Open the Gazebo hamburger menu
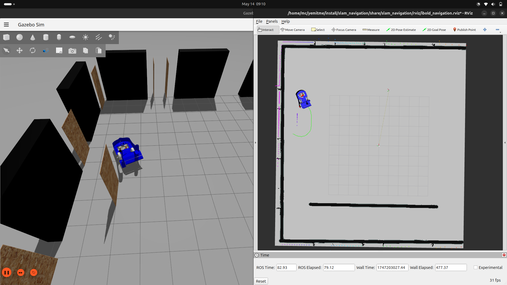 click(6, 25)
